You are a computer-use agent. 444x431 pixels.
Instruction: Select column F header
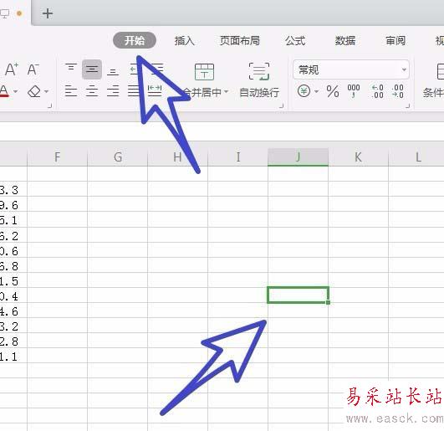[x=57, y=156]
